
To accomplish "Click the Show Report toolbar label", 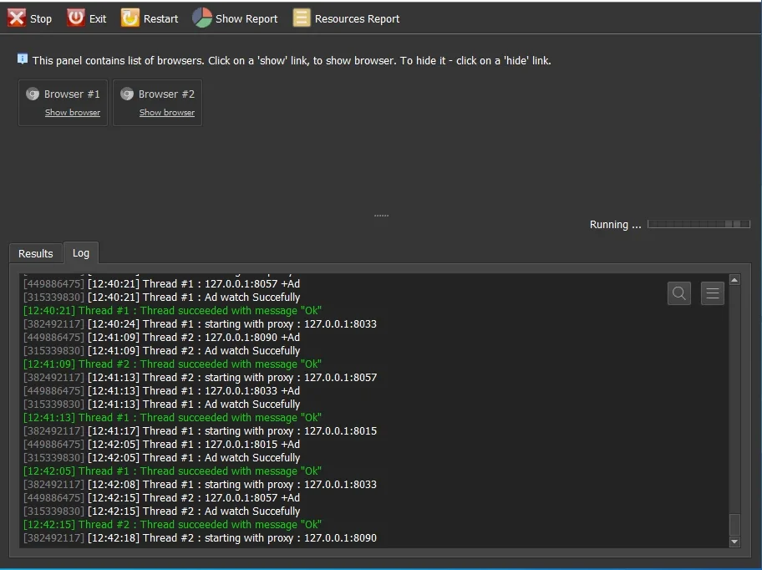I will pyautogui.click(x=246, y=19).
